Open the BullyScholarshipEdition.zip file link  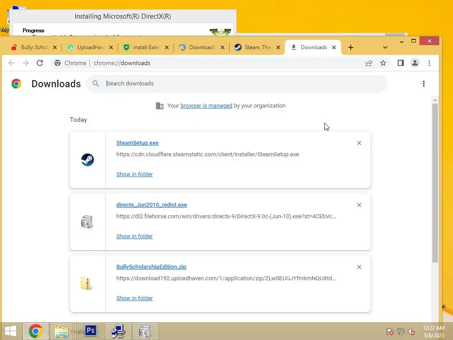pyautogui.click(x=151, y=267)
